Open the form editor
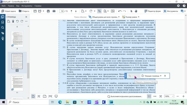The image size is (187, 105). (153, 11)
